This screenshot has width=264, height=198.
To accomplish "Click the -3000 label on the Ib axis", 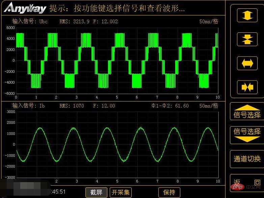I will click(x=10, y=177).
